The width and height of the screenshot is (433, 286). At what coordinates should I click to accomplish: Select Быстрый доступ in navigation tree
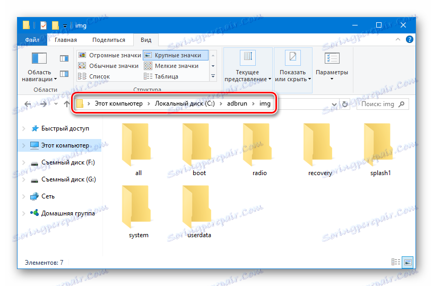[65, 128]
